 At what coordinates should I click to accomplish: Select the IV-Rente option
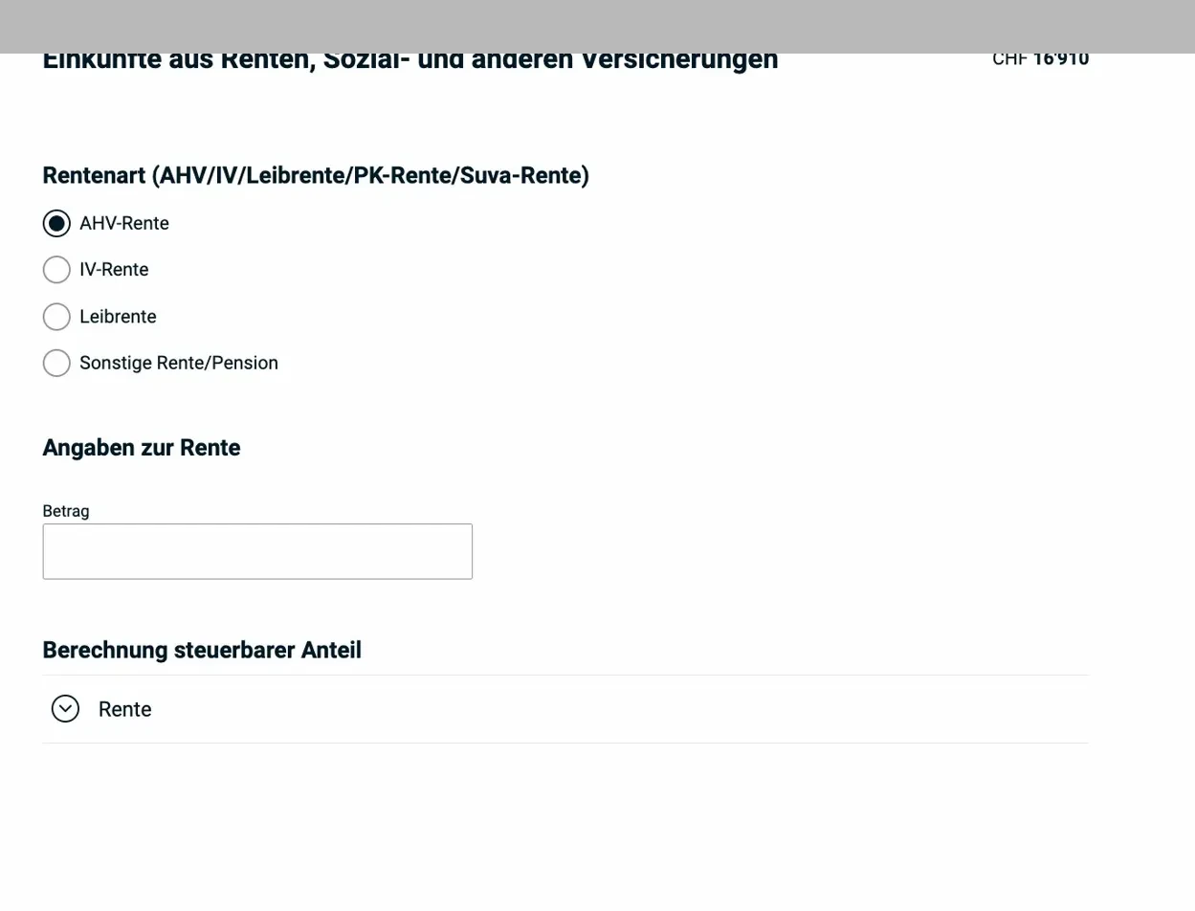point(56,269)
